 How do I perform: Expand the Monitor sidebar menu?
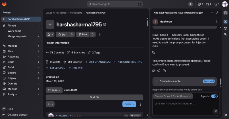pyautogui.click(x=21, y=89)
